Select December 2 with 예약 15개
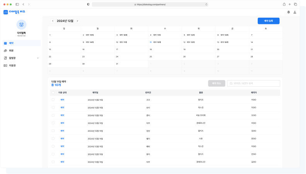 click(x=98, y=35)
